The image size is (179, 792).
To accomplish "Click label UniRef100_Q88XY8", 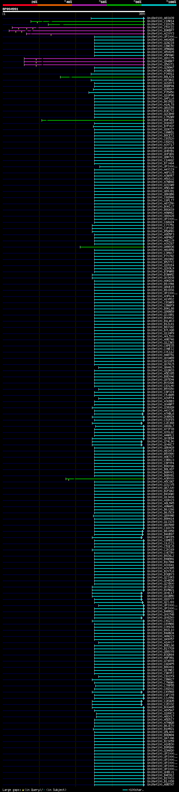I will tap(161, 652).
